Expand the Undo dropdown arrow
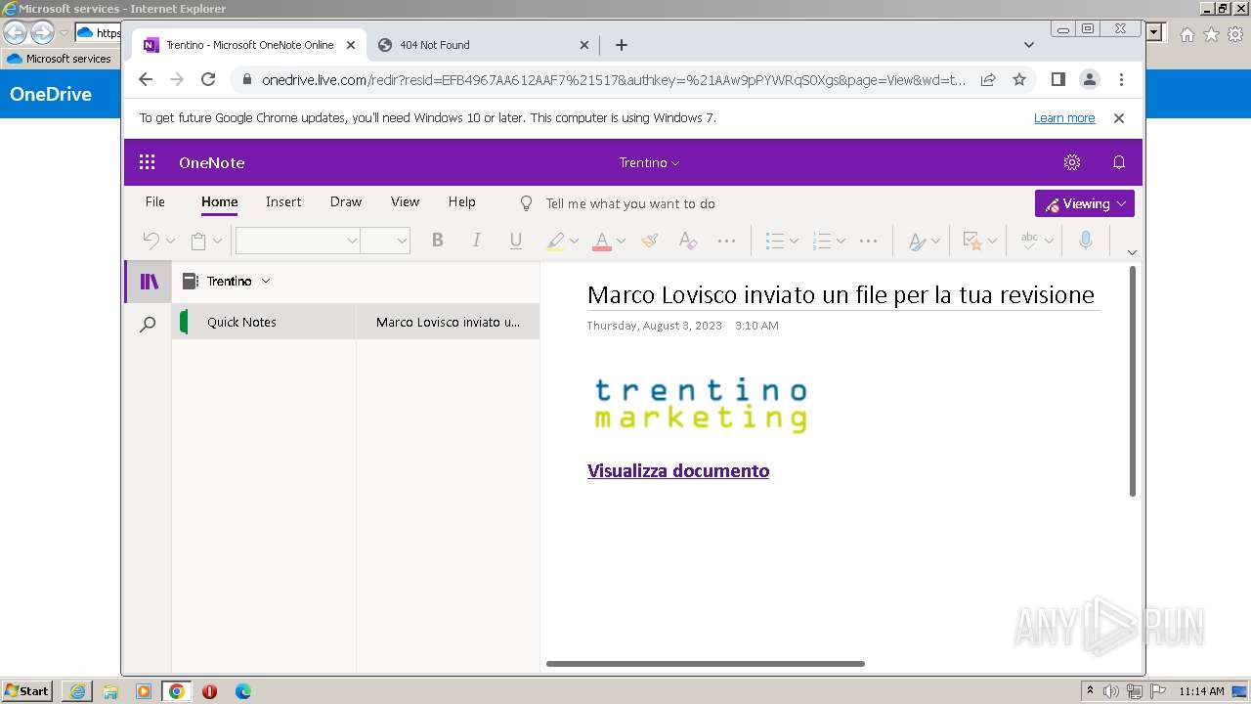The image size is (1251, 704). pyautogui.click(x=170, y=241)
